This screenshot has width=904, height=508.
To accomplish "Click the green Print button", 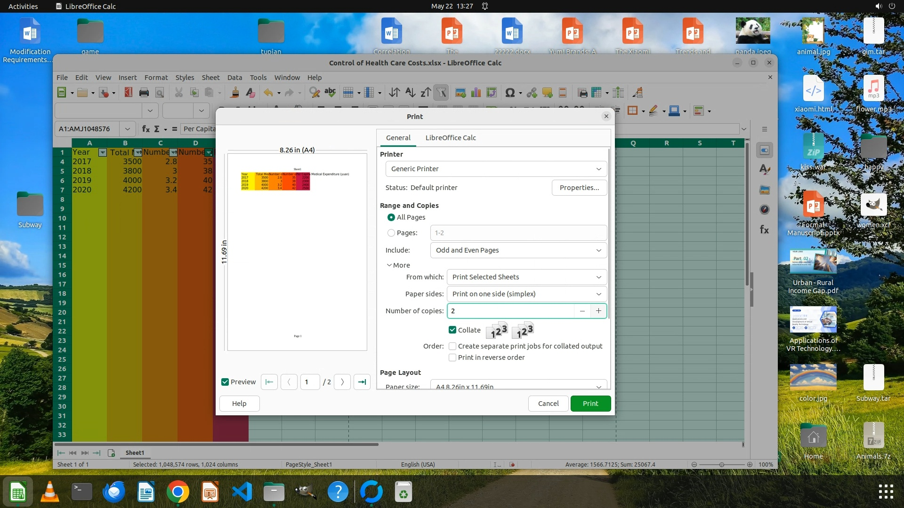I will coord(590,404).
